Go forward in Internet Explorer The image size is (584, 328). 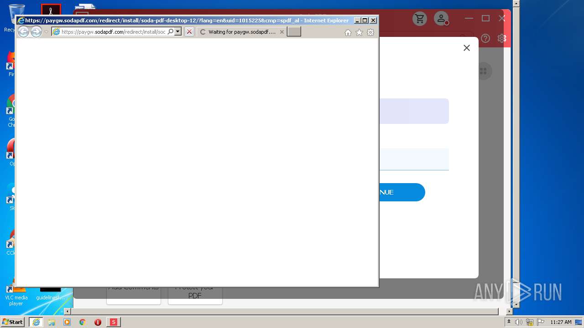[x=36, y=31]
